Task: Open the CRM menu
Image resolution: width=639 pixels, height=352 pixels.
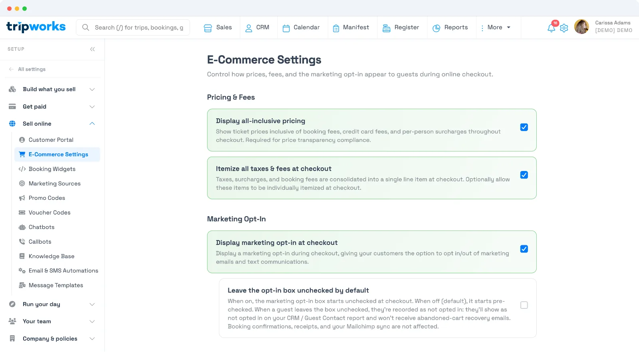Action: pyautogui.click(x=257, y=28)
